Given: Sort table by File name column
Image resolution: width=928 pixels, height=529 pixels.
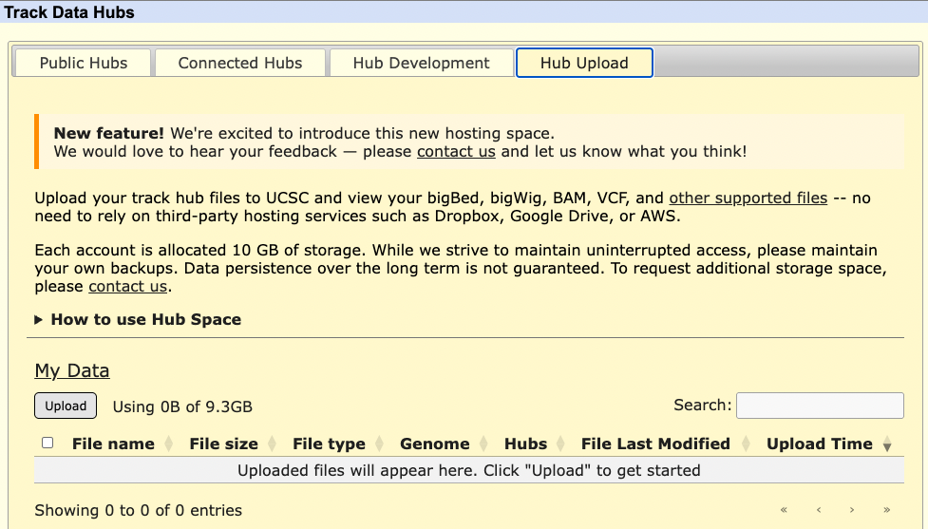Looking at the screenshot, I should pos(113,444).
